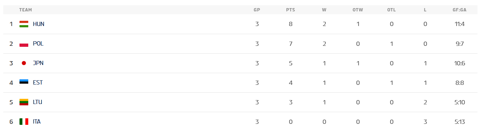Open the POL team link

click(x=38, y=44)
